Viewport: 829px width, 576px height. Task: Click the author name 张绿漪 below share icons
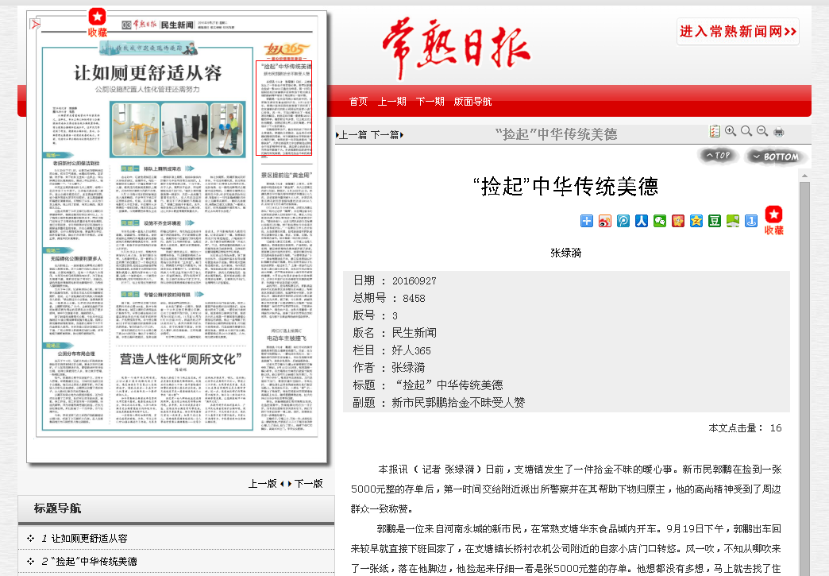coord(565,253)
